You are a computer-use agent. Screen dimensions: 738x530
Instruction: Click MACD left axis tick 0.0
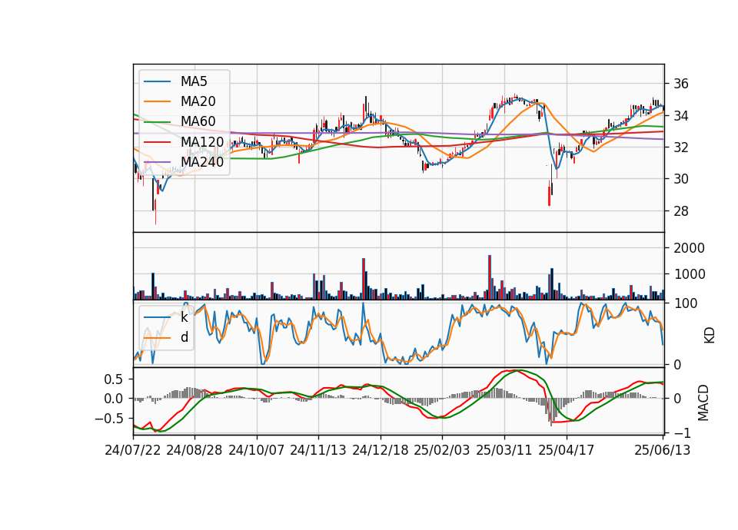coord(114,399)
